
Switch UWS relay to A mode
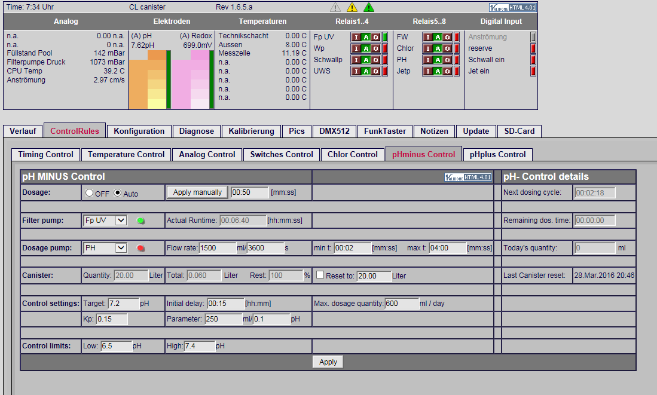[366, 71]
